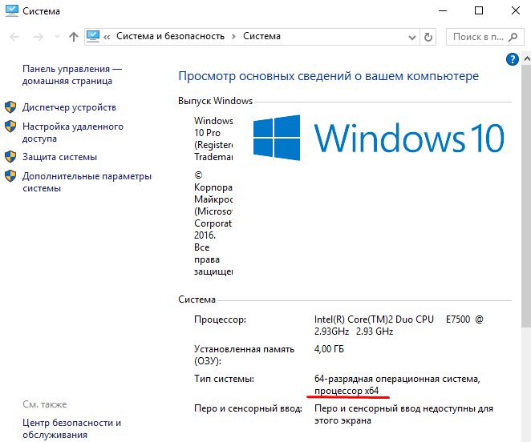Select "Система" breadcrumb in address bar

(x=261, y=36)
